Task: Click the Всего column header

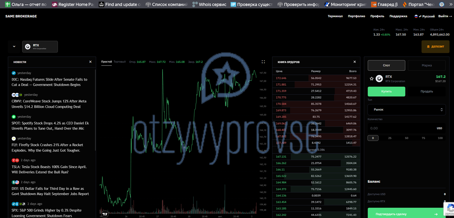Action: point(353,71)
